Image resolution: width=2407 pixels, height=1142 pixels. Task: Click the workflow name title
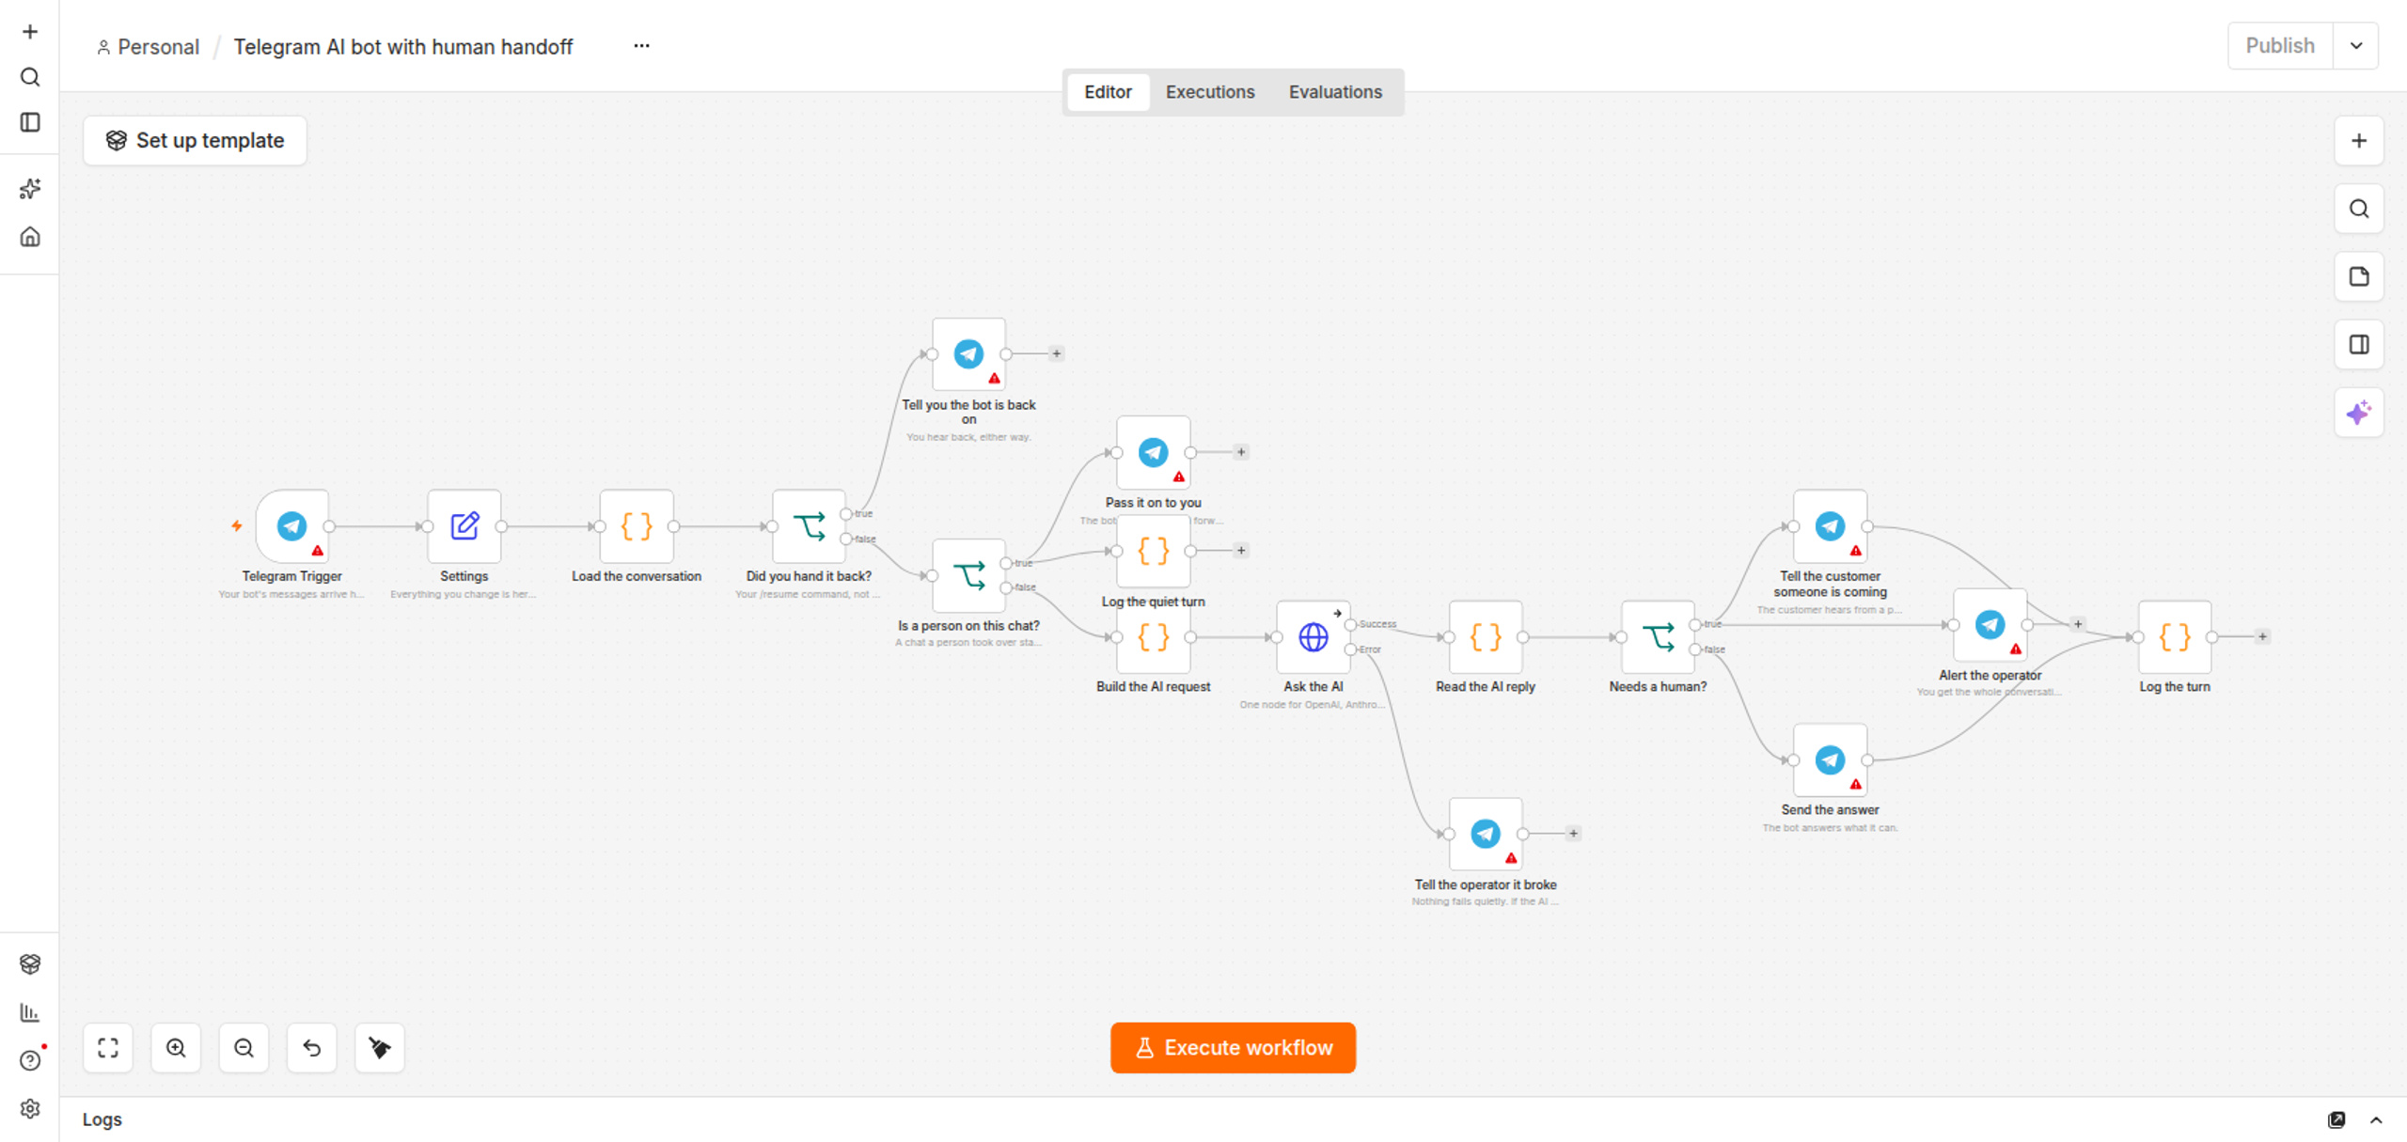[x=402, y=47]
